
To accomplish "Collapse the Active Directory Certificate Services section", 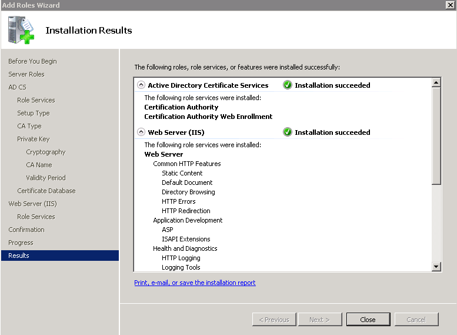I will pyautogui.click(x=141, y=85).
